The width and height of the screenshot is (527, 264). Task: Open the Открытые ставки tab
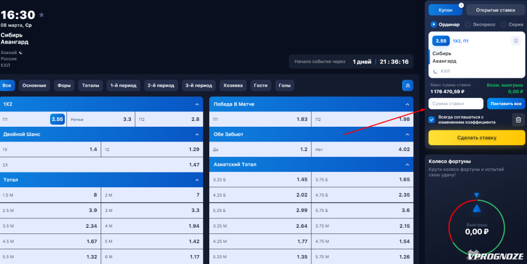pyautogui.click(x=495, y=10)
